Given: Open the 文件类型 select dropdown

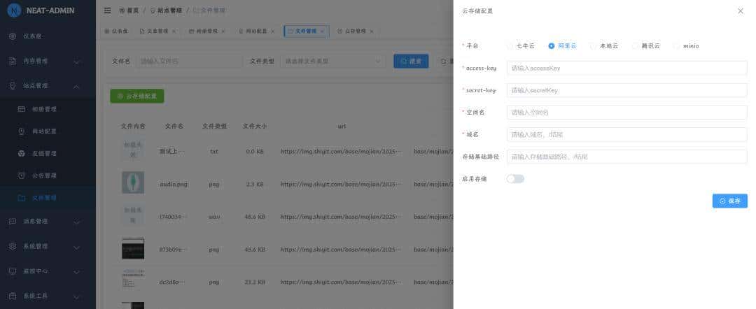Looking at the screenshot, I should pyautogui.click(x=332, y=61).
